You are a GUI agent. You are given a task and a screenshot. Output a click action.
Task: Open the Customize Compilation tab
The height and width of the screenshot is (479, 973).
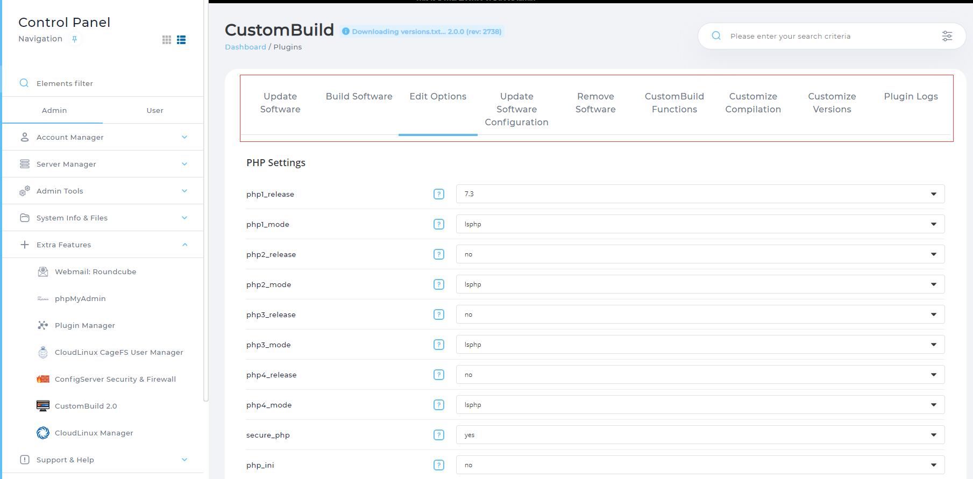click(x=753, y=103)
